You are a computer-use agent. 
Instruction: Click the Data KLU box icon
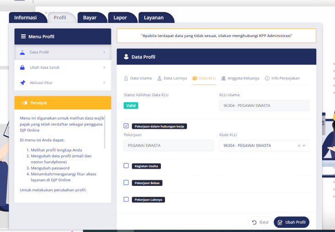pos(195,78)
